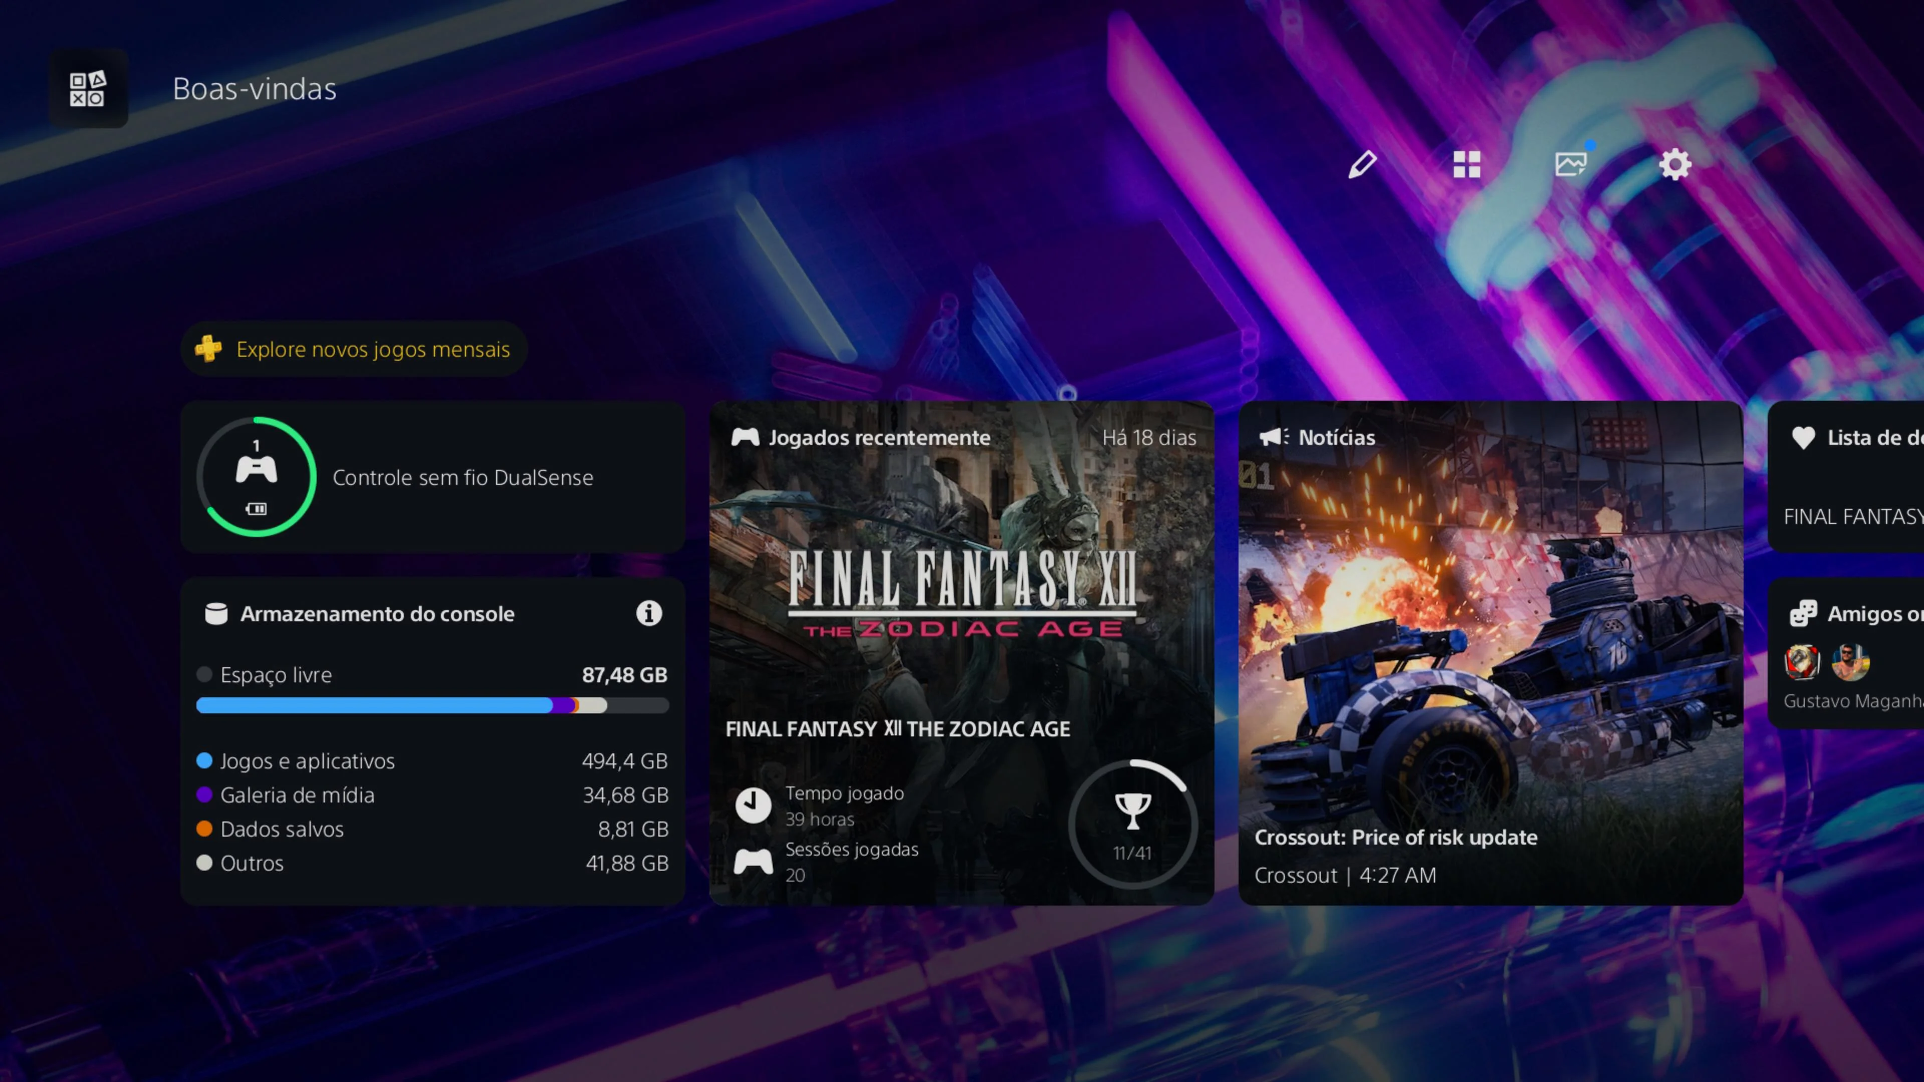Open Explore novos jogos mensais banner
The width and height of the screenshot is (1924, 1082).
[x=354, y=349]
